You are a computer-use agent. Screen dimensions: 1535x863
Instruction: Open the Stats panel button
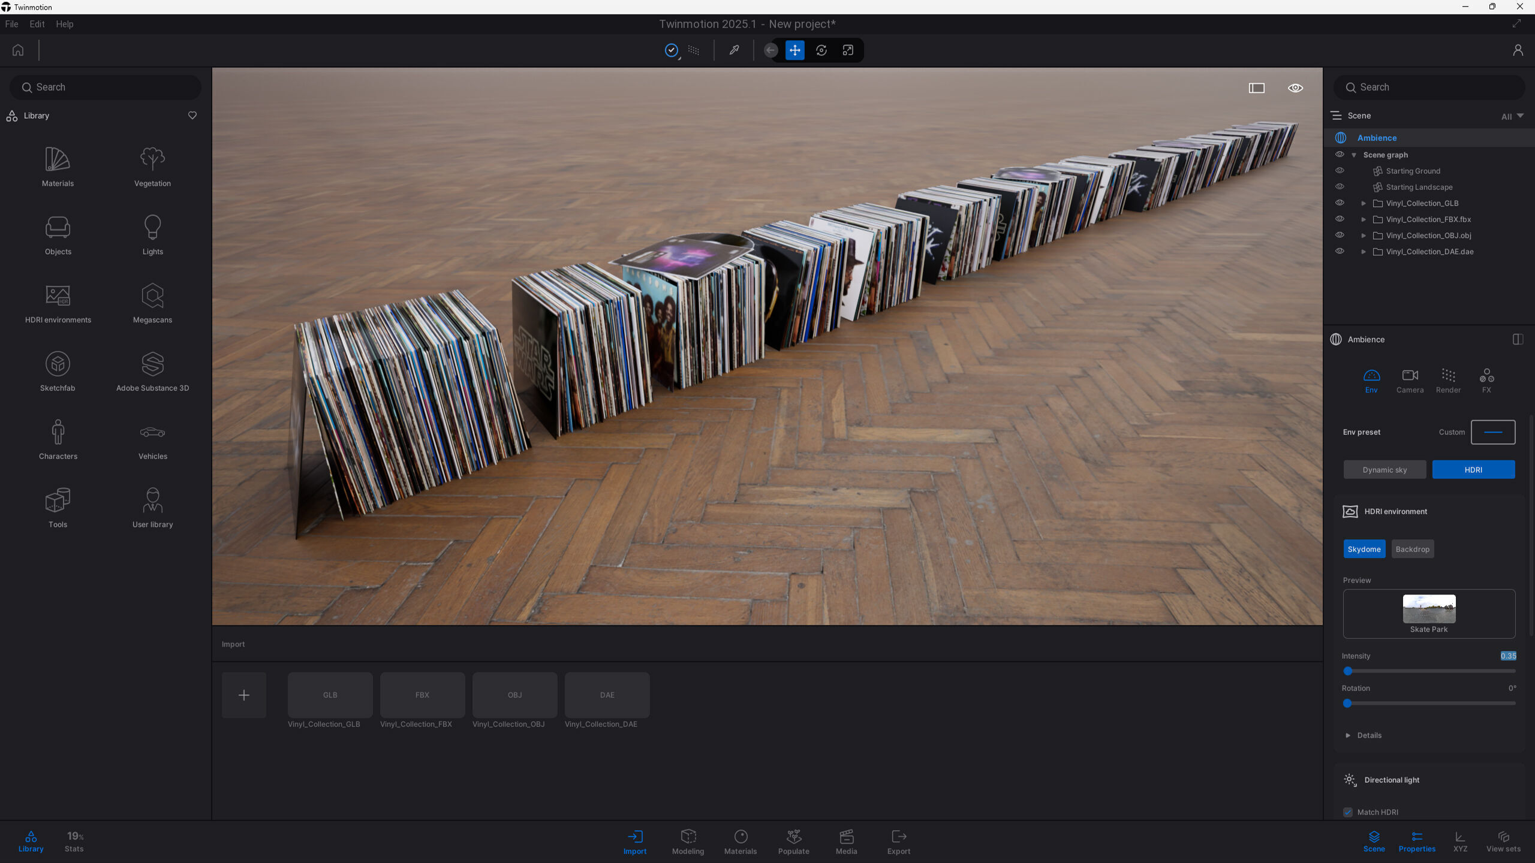tap(74, 841)
